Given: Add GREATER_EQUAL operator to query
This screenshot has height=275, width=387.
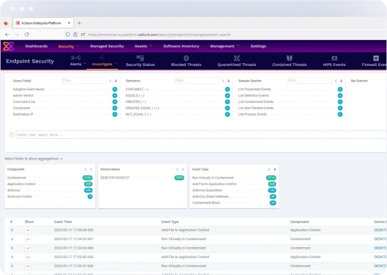Looking at the screenshot, I should tap(228, 108).
